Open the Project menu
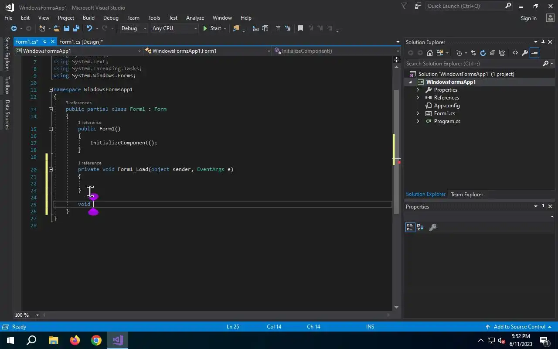558x349 pixels. (66, 18)
